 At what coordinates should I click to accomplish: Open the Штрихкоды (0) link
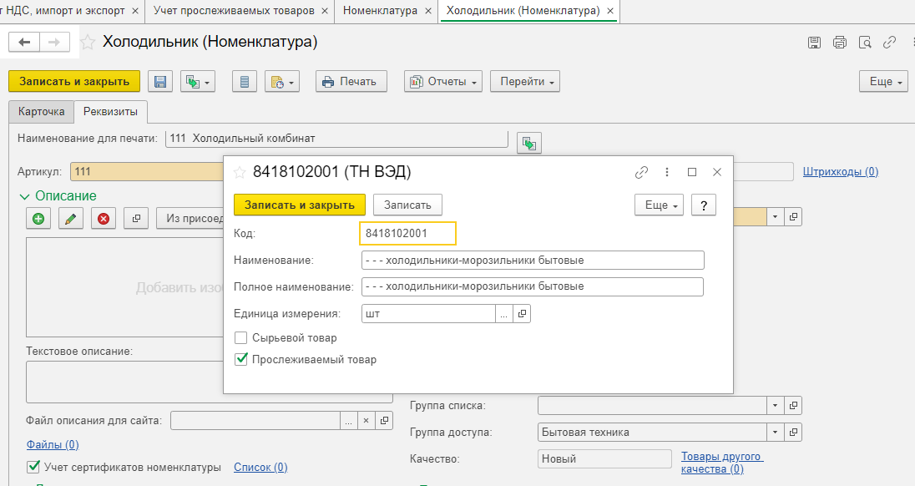click(x=841, y=171)
